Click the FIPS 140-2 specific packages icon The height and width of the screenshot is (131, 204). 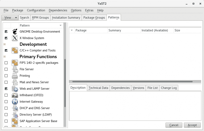coord(15,63)
